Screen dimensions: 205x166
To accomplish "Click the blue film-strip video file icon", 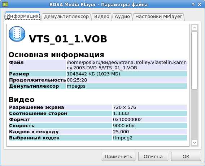I will (x=17, y=34).
